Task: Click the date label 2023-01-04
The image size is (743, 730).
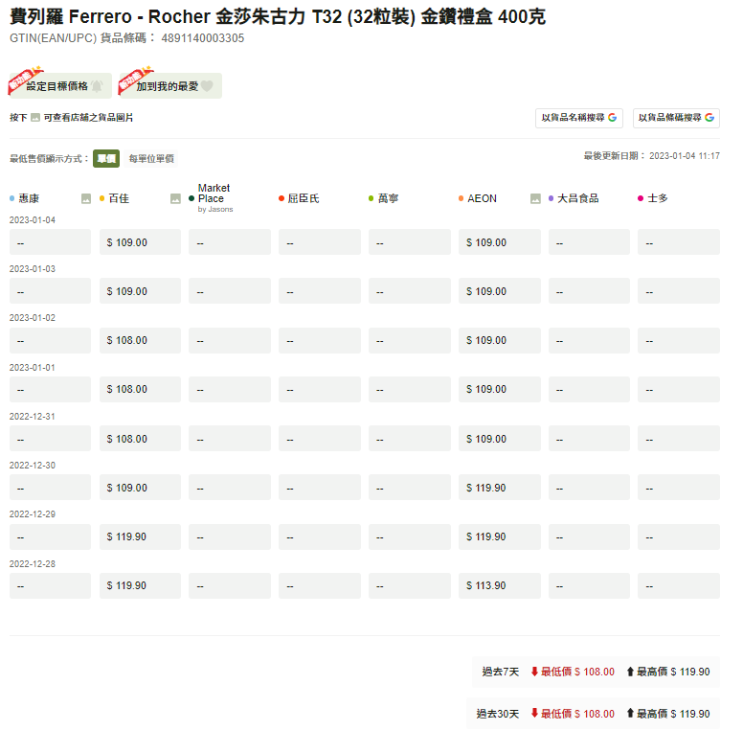Action: (x=33, y=220)
